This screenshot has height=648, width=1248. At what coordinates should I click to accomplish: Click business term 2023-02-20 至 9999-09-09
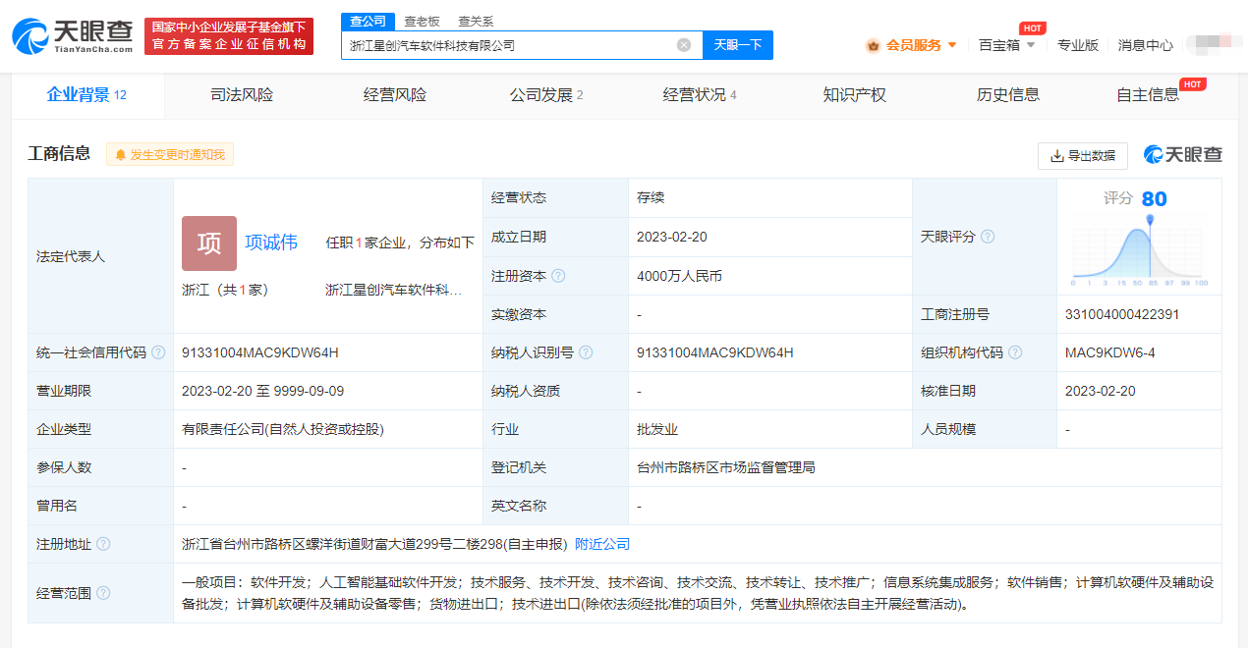(x=263, y=392)
